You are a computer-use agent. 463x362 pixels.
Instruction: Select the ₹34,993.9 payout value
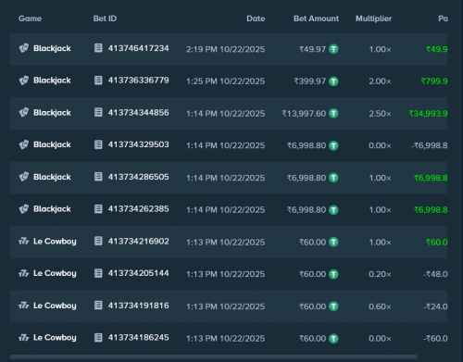coord(428,114)
